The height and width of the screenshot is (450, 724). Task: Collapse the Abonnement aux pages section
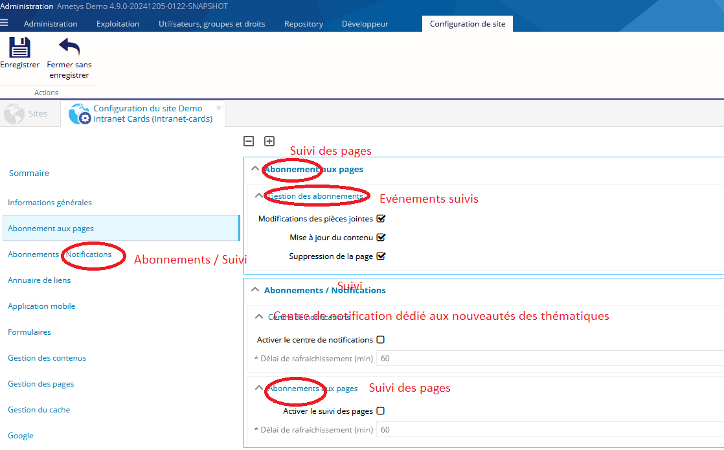click(x=255, y=169)
